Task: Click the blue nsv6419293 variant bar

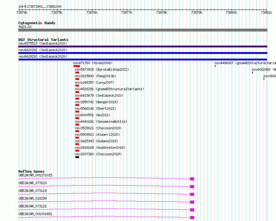Action: 143,60
